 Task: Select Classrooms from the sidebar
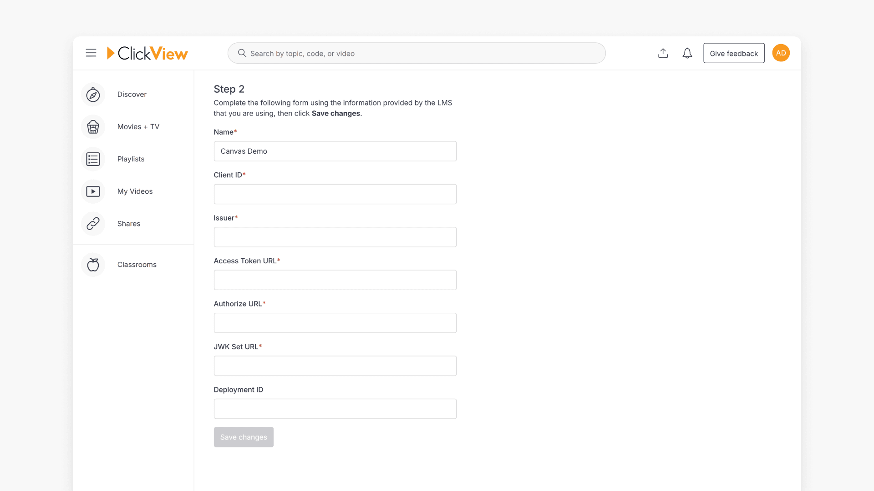point(137,265)
